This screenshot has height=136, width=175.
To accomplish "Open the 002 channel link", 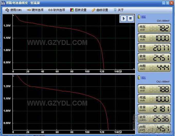I will (x=144, y=17).
